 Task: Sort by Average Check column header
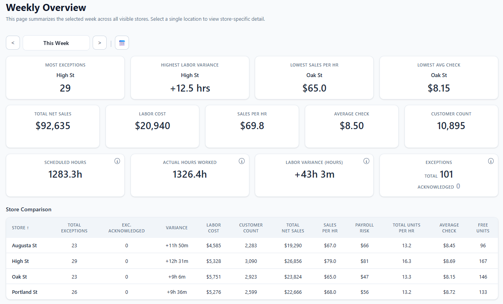(449, 228)
